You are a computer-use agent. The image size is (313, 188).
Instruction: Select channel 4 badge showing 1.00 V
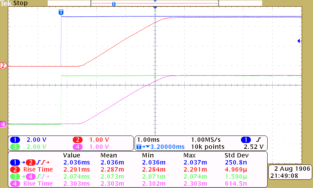point(77,147)
